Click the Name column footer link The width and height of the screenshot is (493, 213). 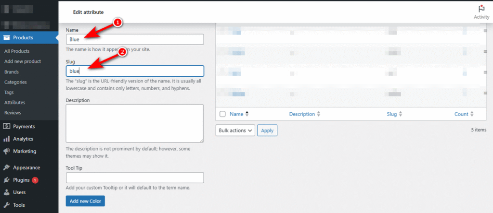click(x=236, y=114)
